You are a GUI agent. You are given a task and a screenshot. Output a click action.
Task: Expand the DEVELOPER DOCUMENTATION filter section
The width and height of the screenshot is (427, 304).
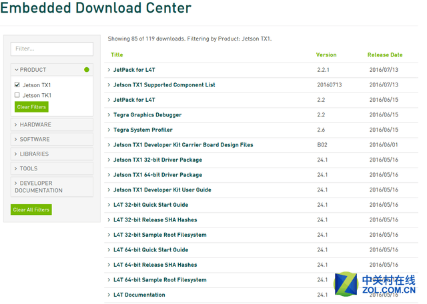pos(52,187)
